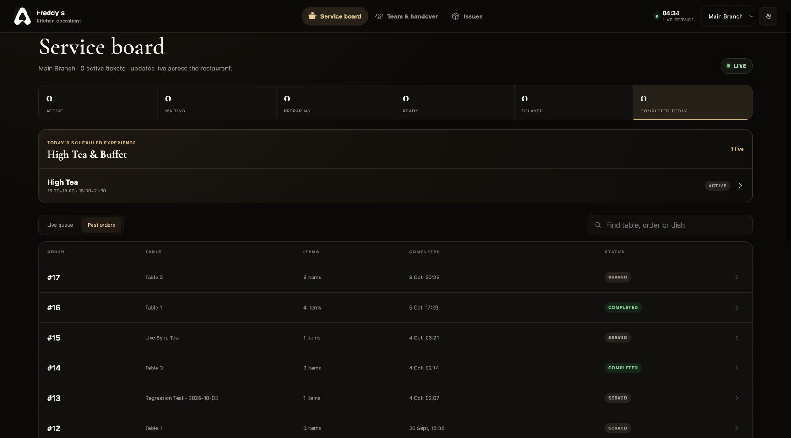The image size is (791, 438).
Task: Open the Service board tab
Action: pyautogui.click(x=335, y=16)
